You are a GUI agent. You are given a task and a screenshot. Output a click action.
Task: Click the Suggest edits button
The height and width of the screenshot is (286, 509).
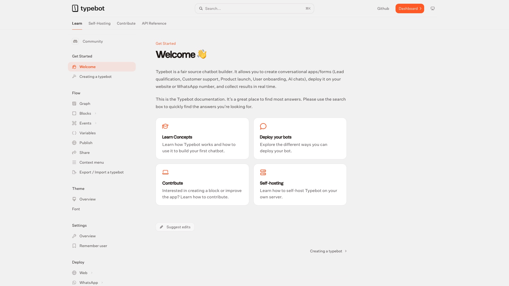tap(175, 227)
